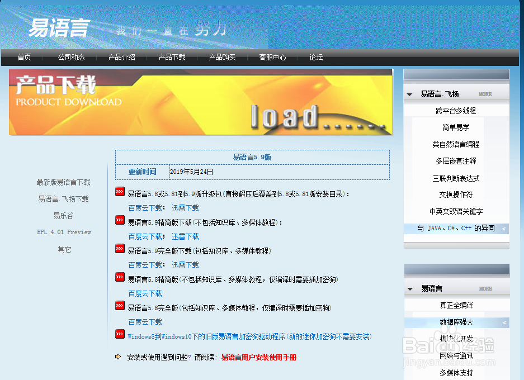Open 易语言用户安装使用手册 link
524x380 pixels.
coord(259,357)
